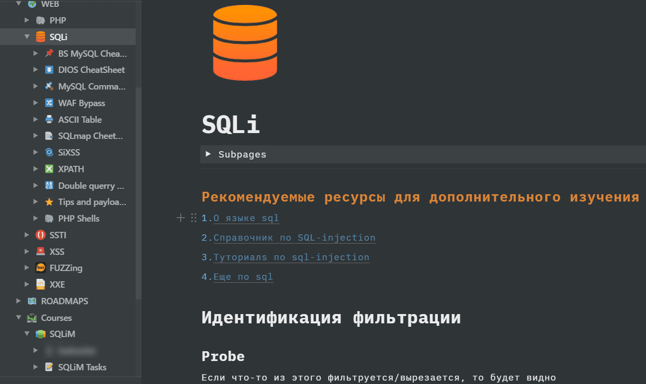Click the graduation icon of Courses
Viewport: 646px width, 384px height.
(x=32, y=318)
